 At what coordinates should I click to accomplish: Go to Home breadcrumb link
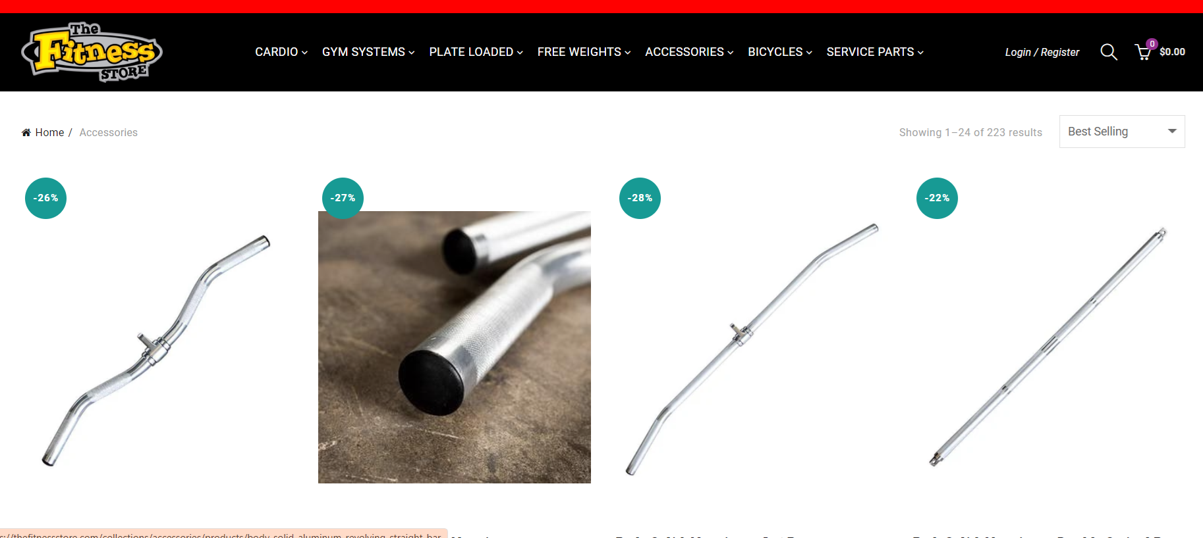tap(49, 133)
